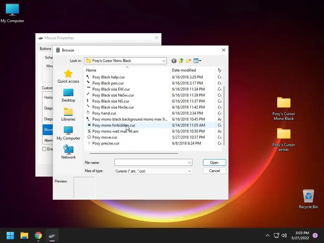The height and width of the screenshot is (243, 324).
Task: Select the Posy Black size NeSw.cur icon
Action: (x=88, y=94)
